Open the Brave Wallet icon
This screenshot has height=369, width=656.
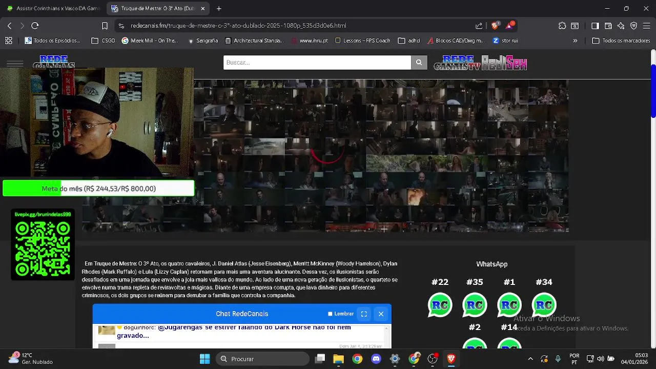pyautogui.click(x=608, y=26)
